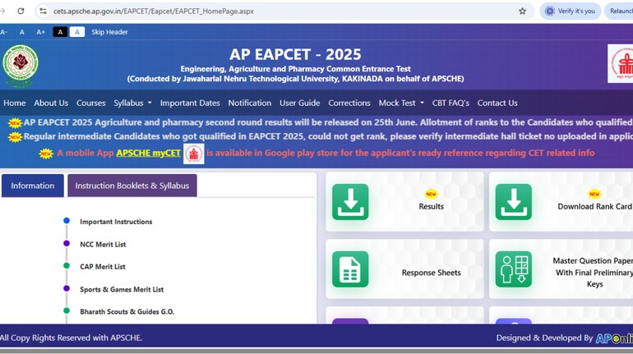Click the APSCHE myCET app logo icon

tap(193, 154)
